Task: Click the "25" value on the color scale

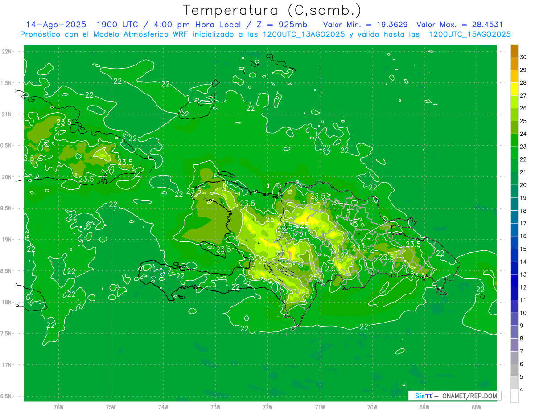Action: (524, 121)
